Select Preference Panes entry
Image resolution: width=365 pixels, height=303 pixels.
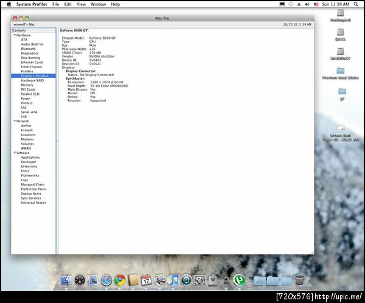click(x=33, y=189)
